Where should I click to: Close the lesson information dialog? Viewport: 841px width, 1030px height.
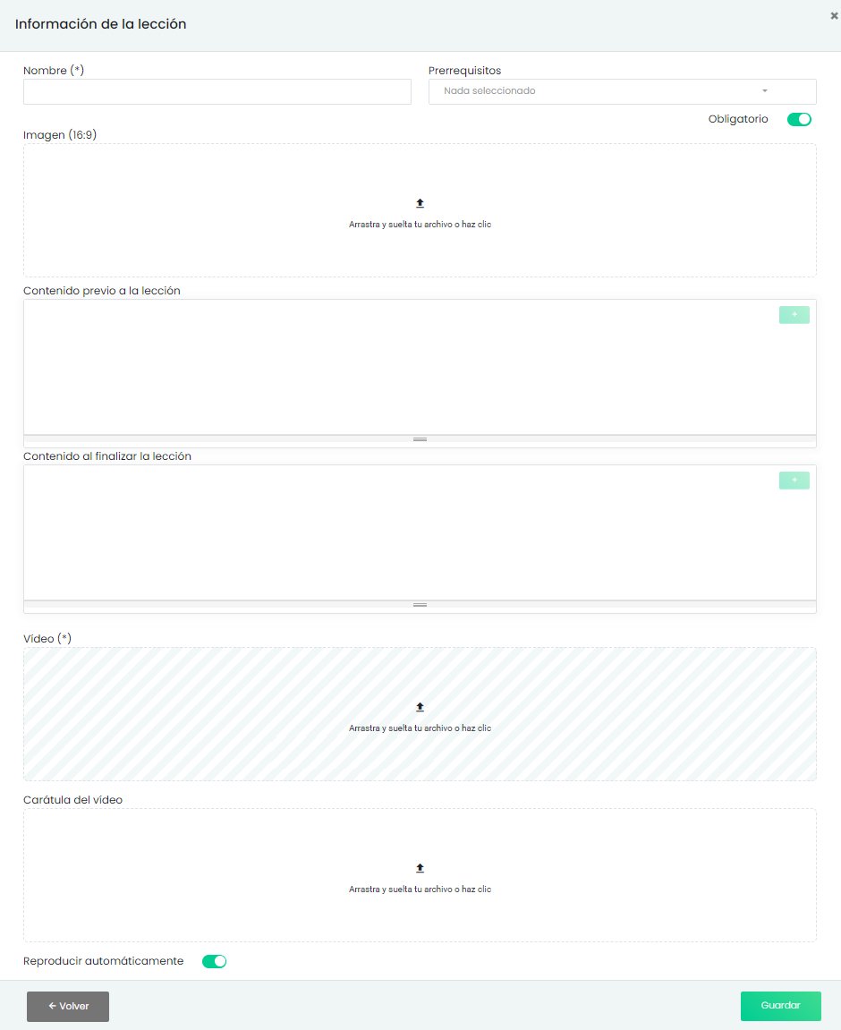pos(834,15)
